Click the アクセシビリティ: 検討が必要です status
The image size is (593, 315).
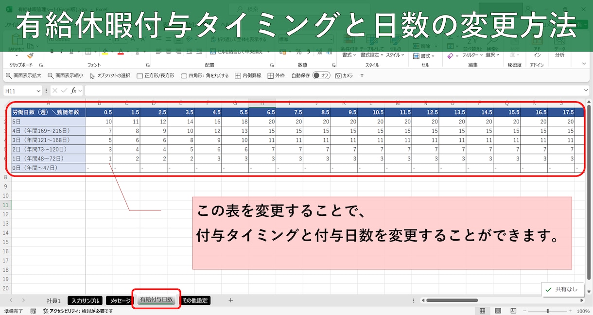click(x=78, y=311)
